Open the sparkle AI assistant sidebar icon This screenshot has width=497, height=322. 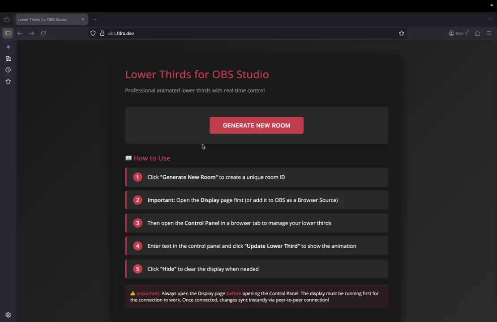pos(8,47)
